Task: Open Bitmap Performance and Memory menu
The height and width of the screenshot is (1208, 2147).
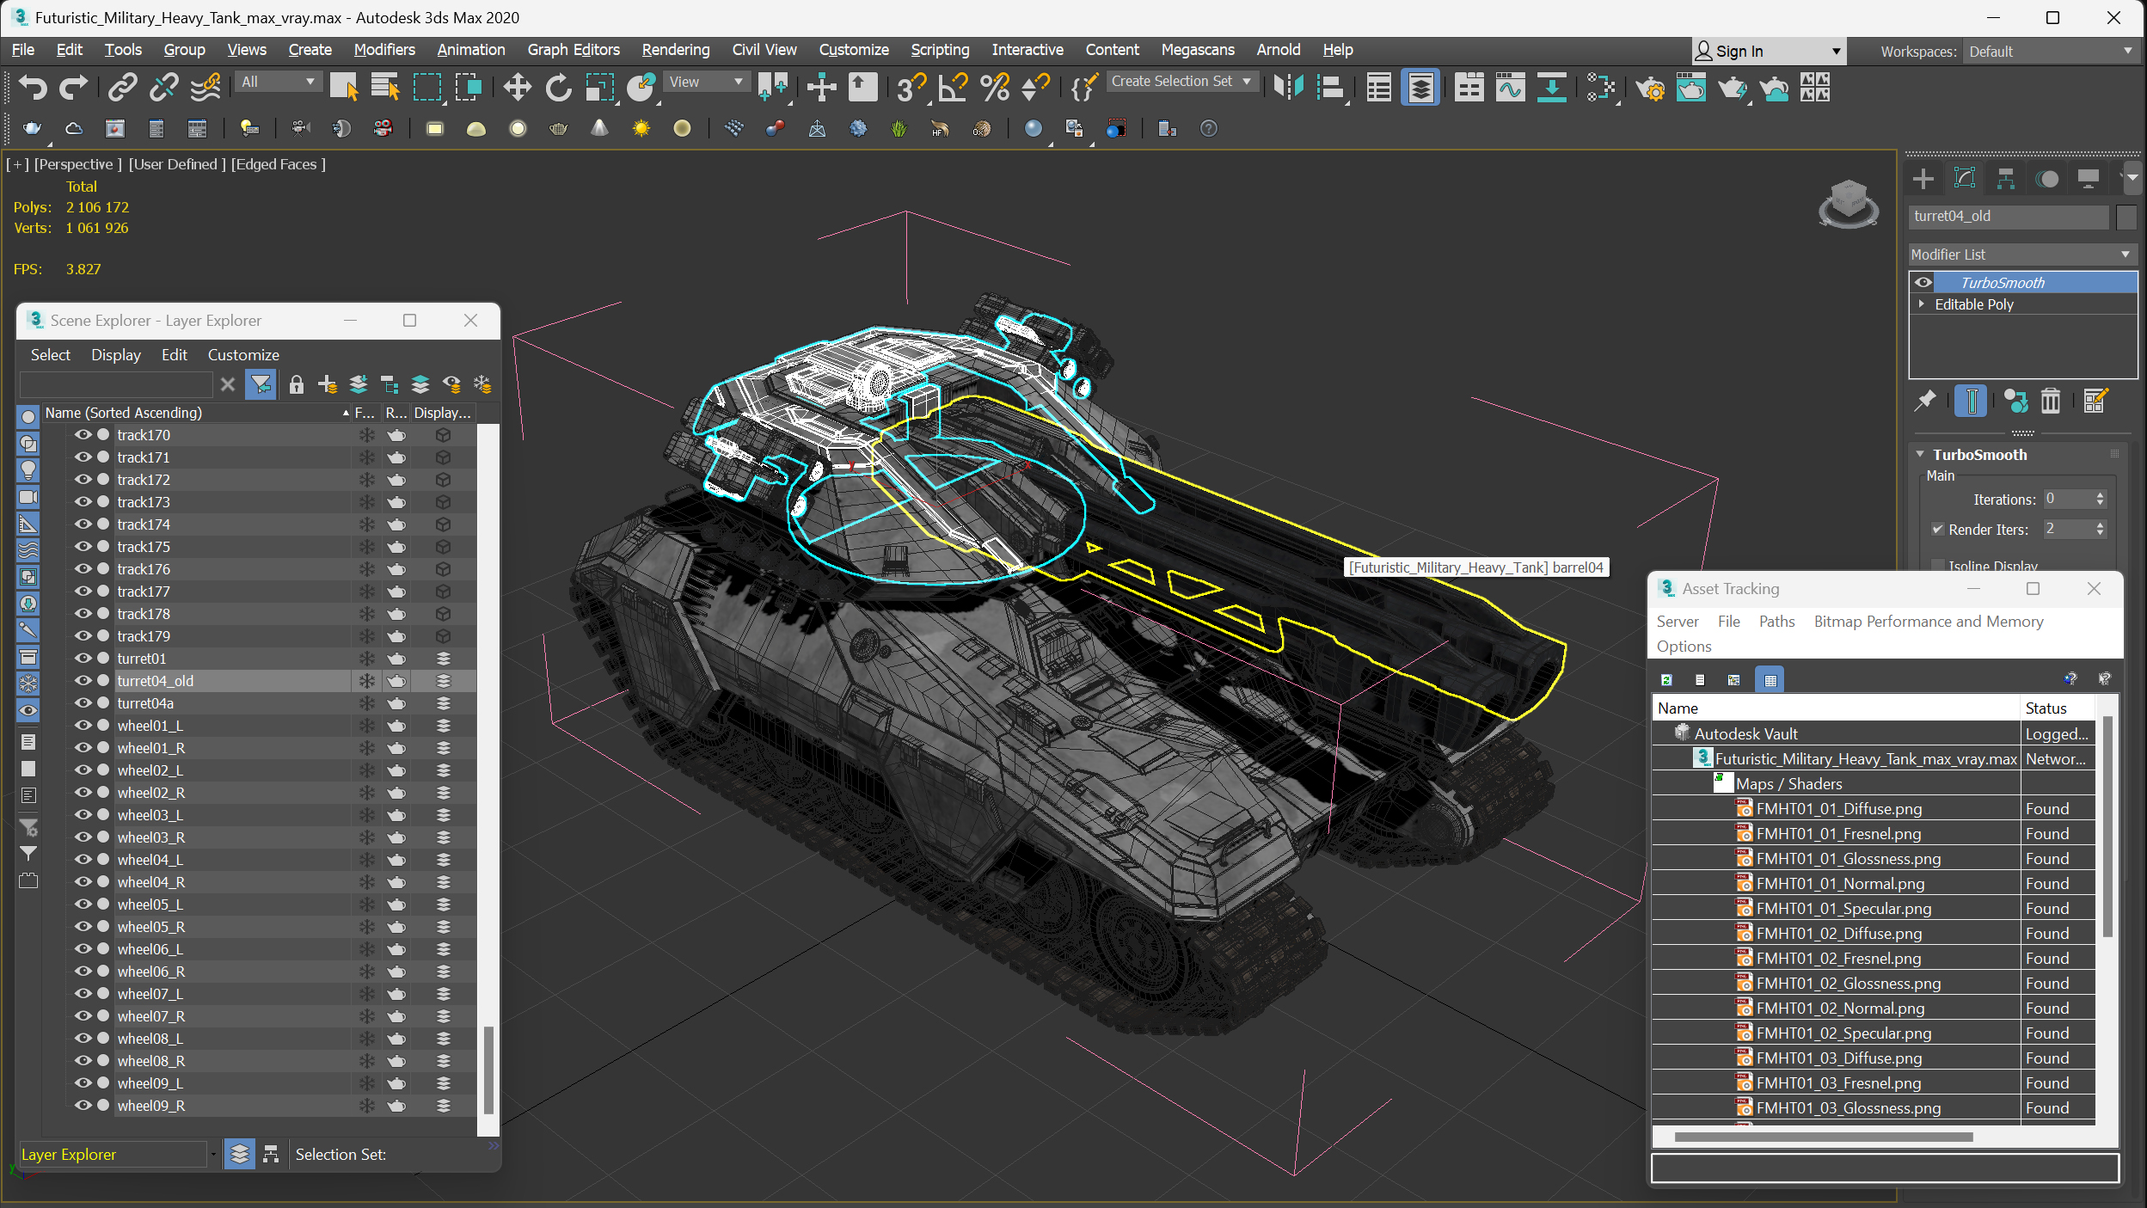Action: (x=1928, y=622)
